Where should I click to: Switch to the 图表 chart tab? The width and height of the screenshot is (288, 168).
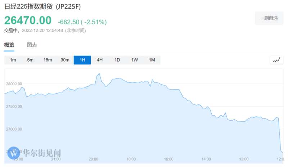(x=32, y=45)
